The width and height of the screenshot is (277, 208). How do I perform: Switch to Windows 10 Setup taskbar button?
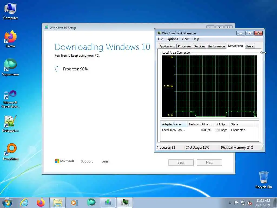click(x=108, y=203)
